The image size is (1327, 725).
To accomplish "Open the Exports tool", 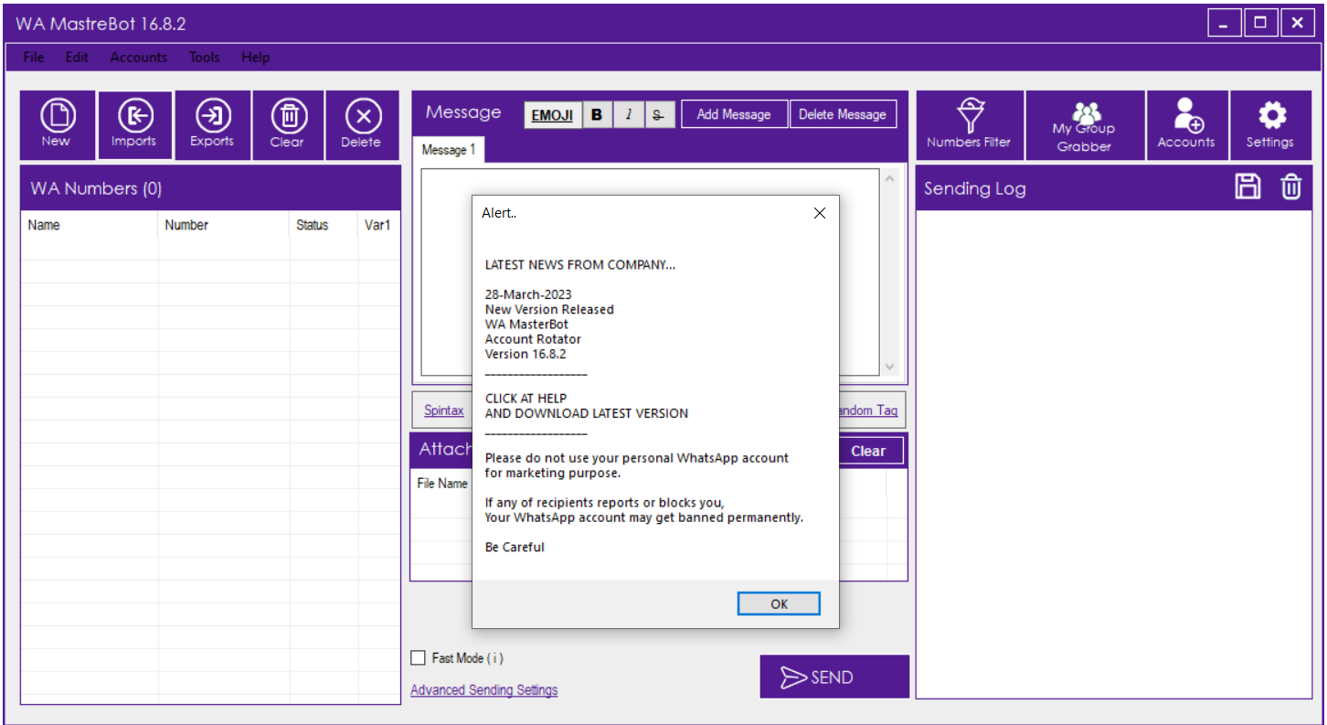I will coord(212,125).
